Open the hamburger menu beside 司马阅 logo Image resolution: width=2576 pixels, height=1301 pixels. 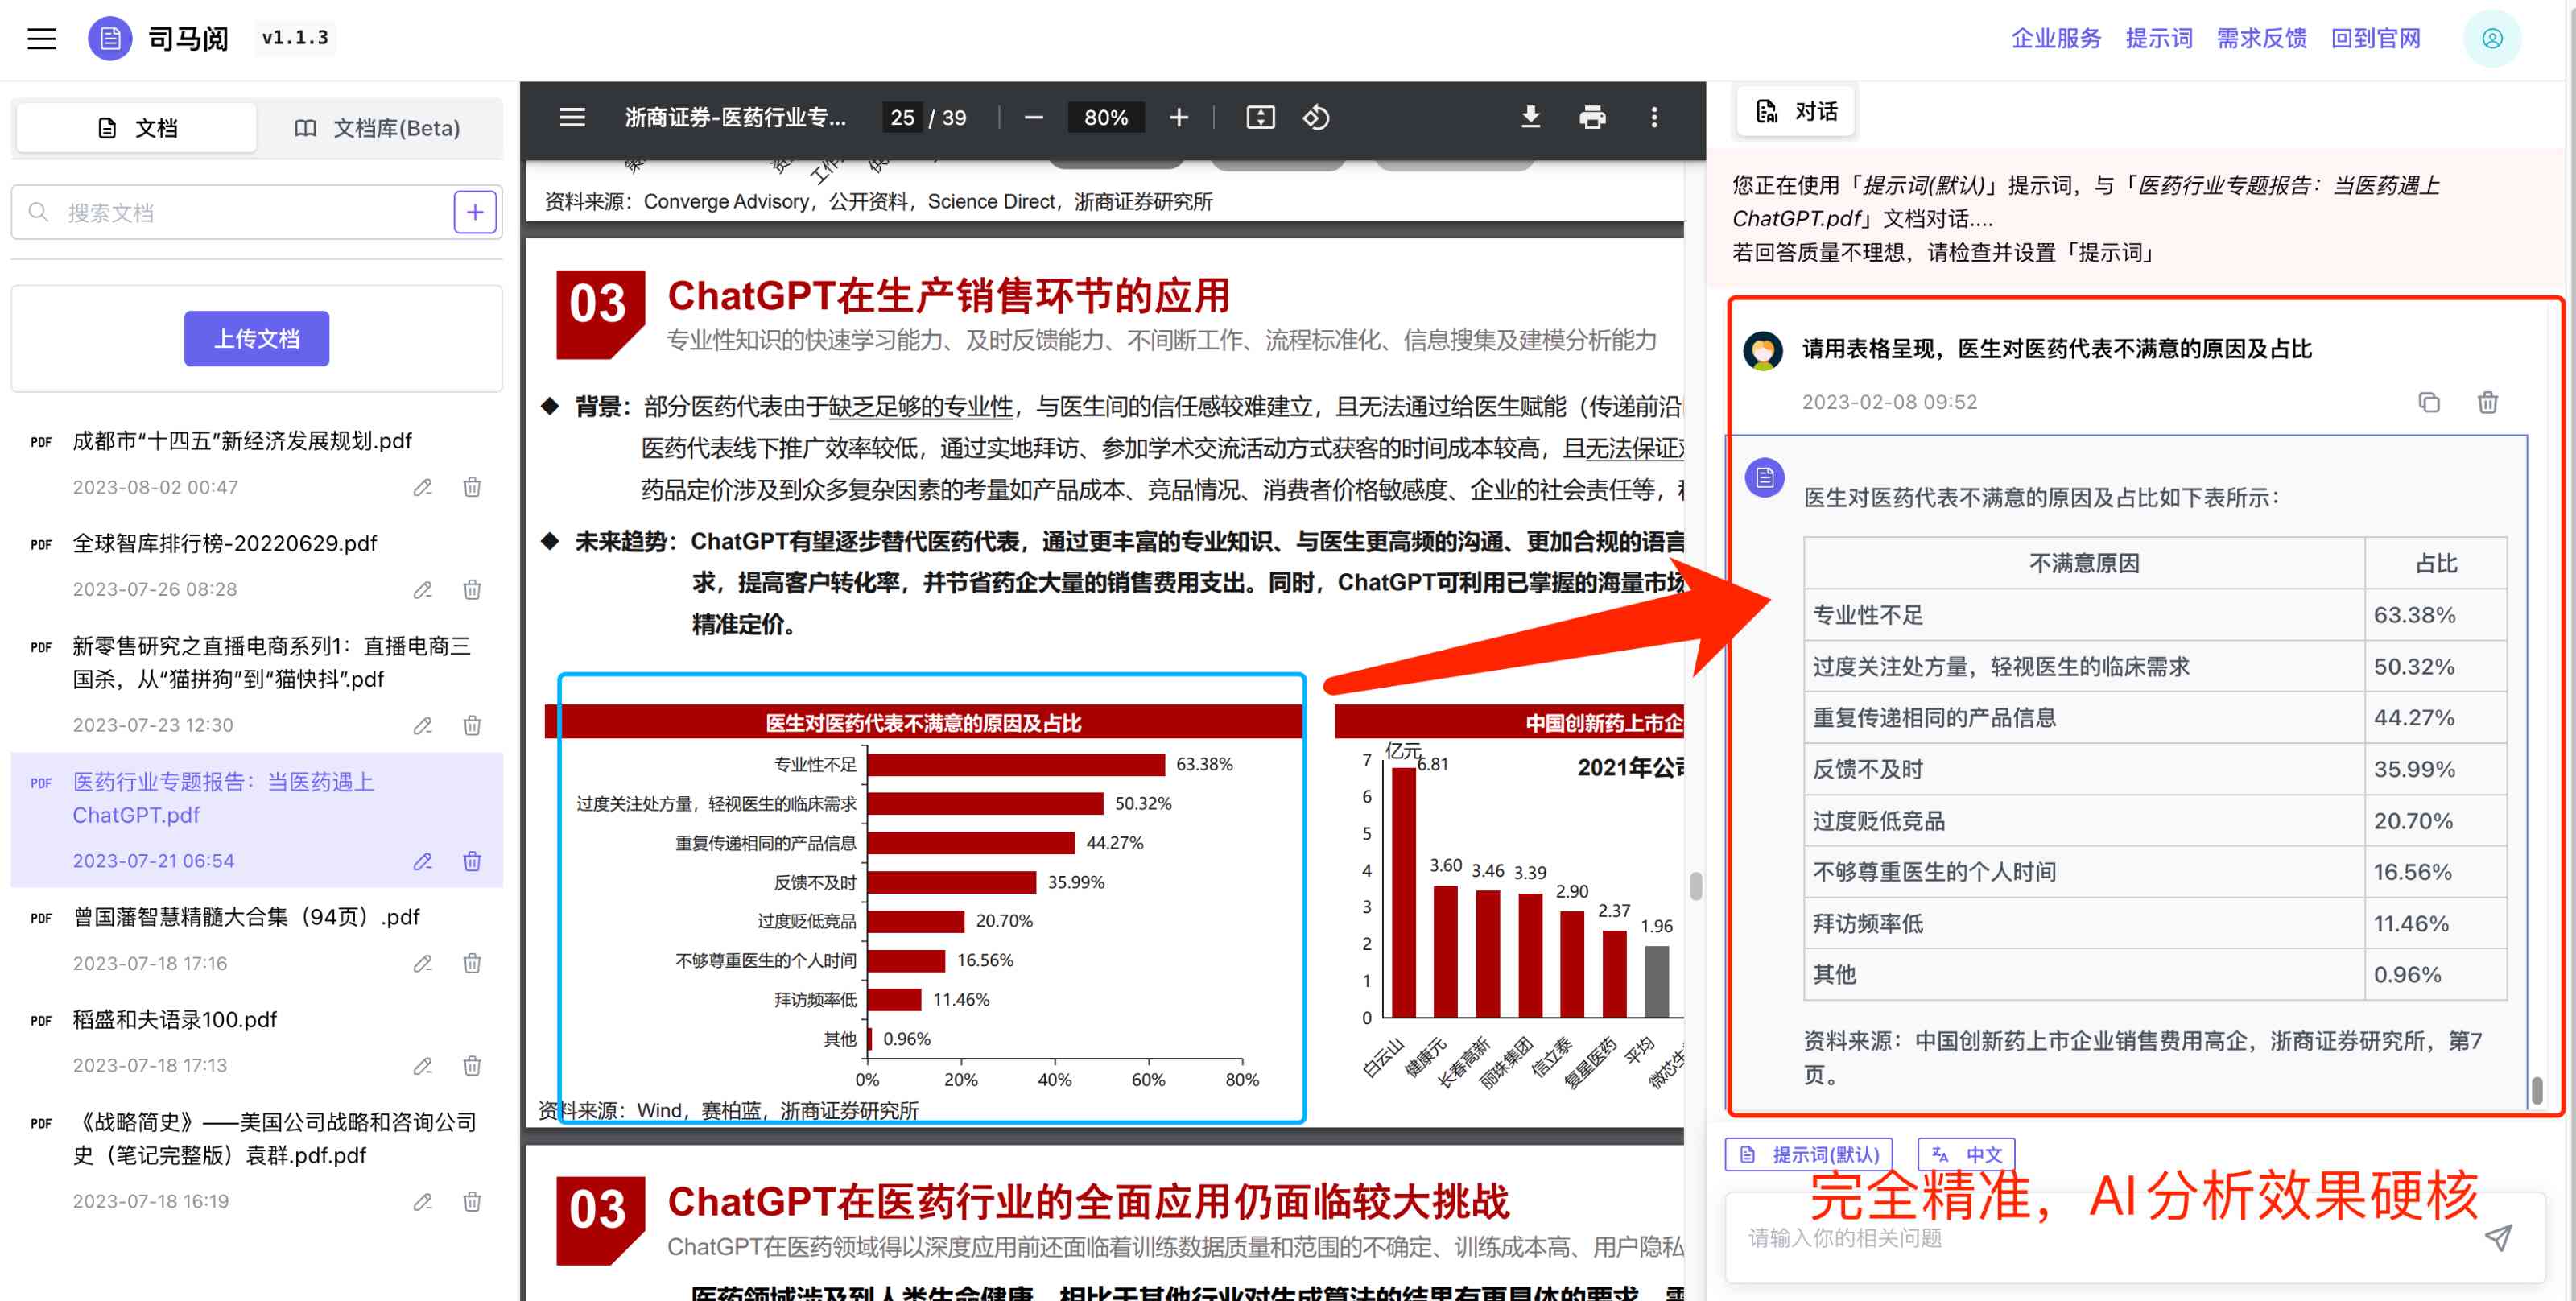tap(41, 39)
